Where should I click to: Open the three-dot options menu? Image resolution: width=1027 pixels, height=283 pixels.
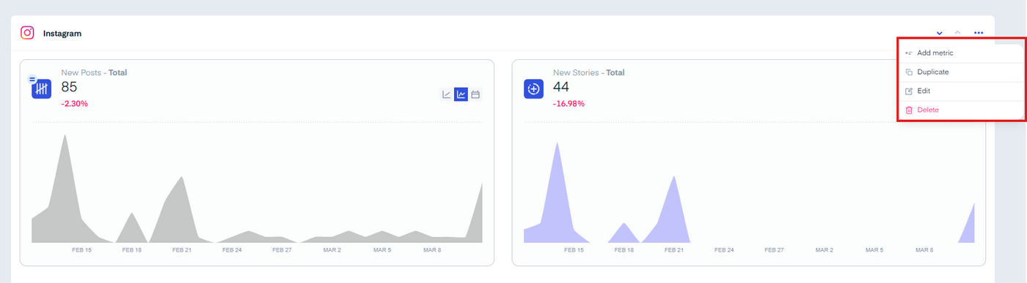point(979,33)
